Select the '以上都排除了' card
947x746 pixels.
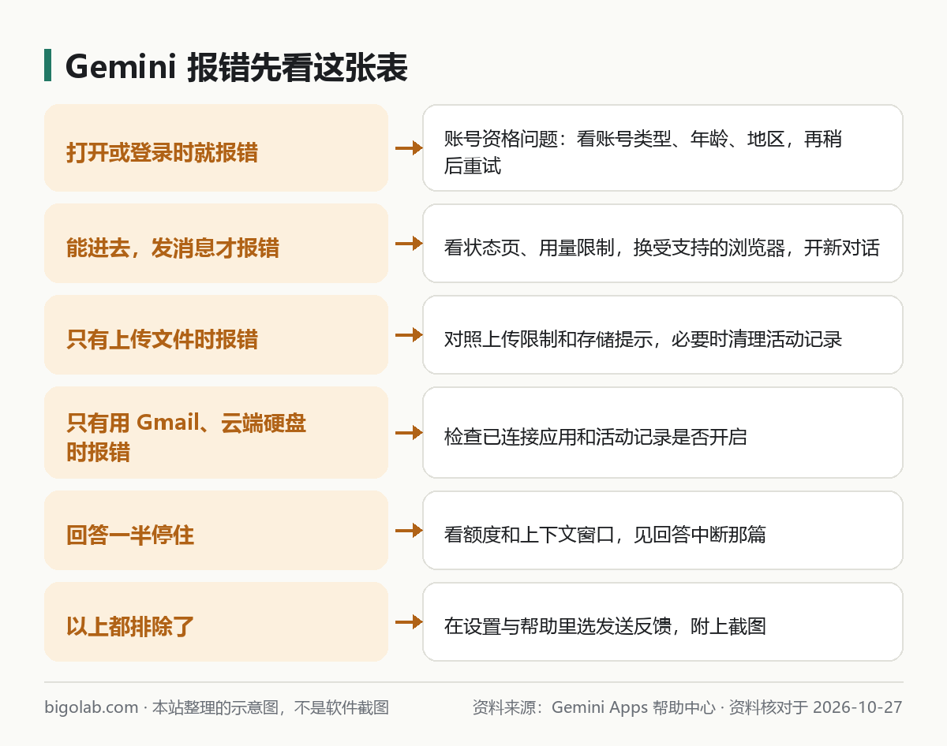click(216, 621)
